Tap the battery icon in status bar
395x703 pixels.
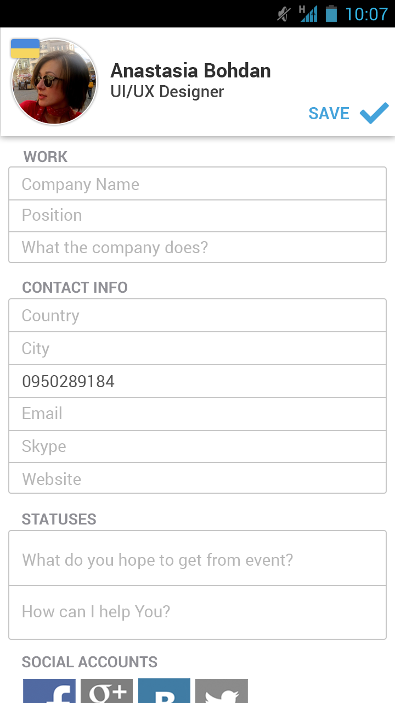click(331, 13)
